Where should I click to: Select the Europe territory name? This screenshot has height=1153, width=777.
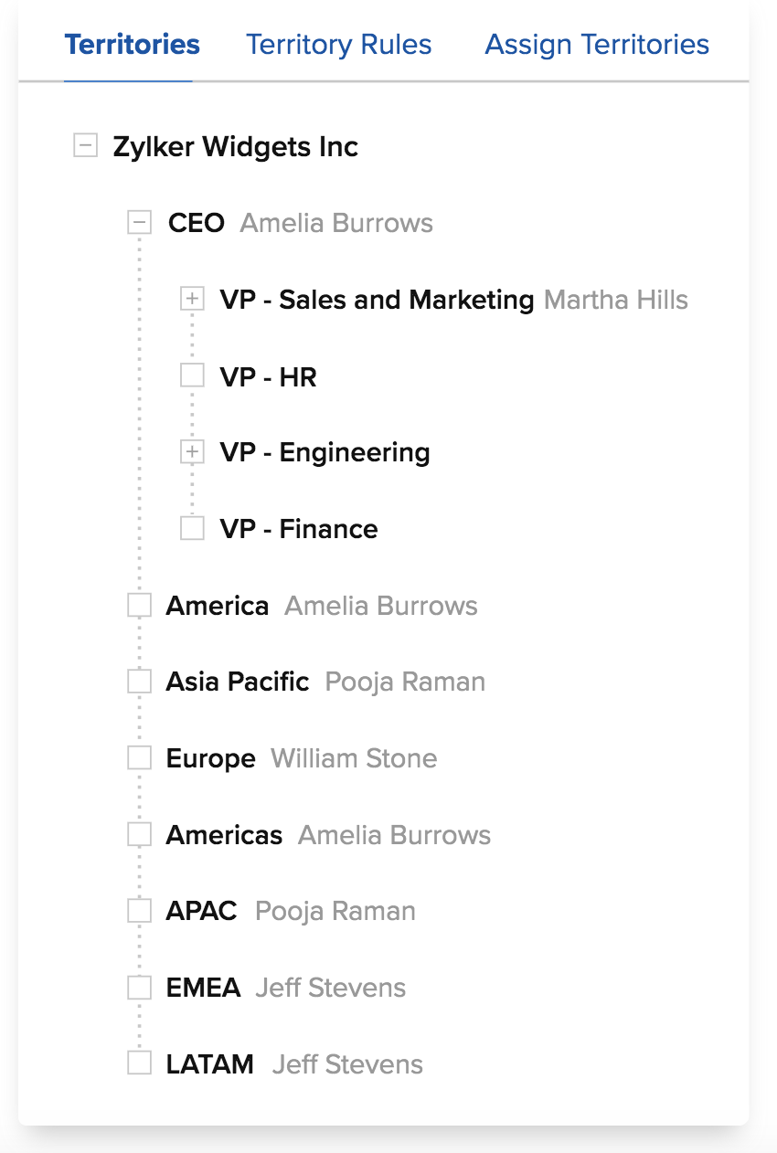[x=210, y=758]
